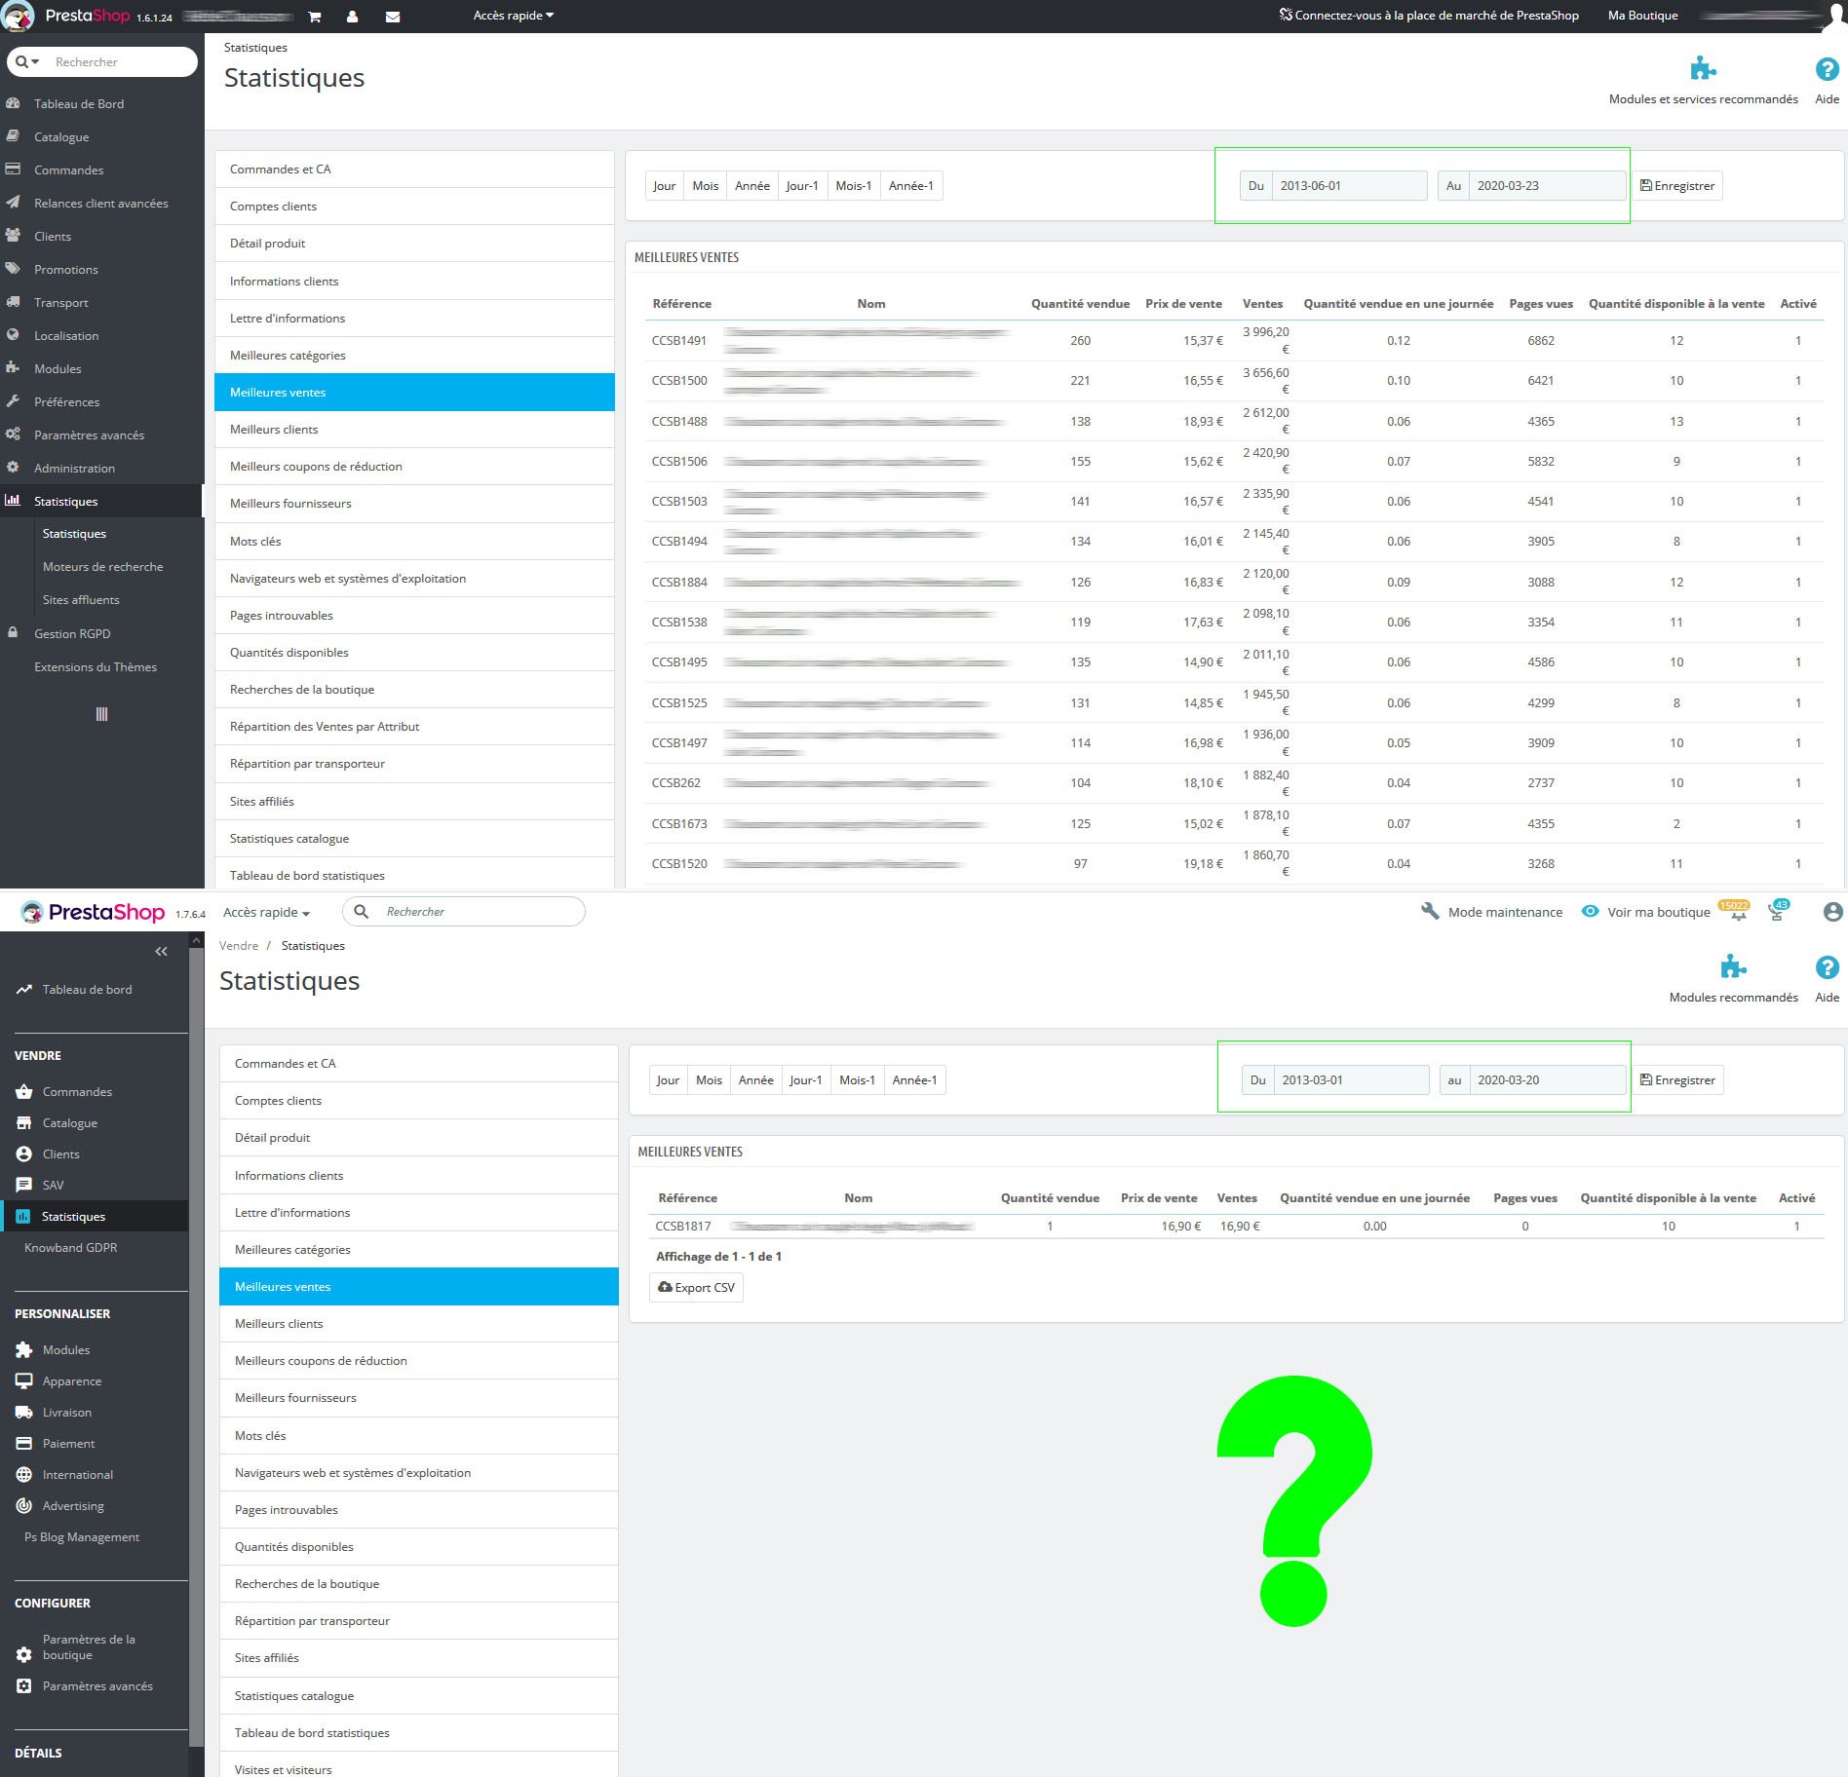Open the upper Aide help icon

(x=1827, y=69)
